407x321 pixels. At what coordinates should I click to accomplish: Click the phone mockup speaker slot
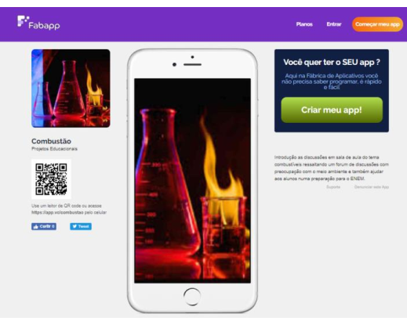pos(192,64)
